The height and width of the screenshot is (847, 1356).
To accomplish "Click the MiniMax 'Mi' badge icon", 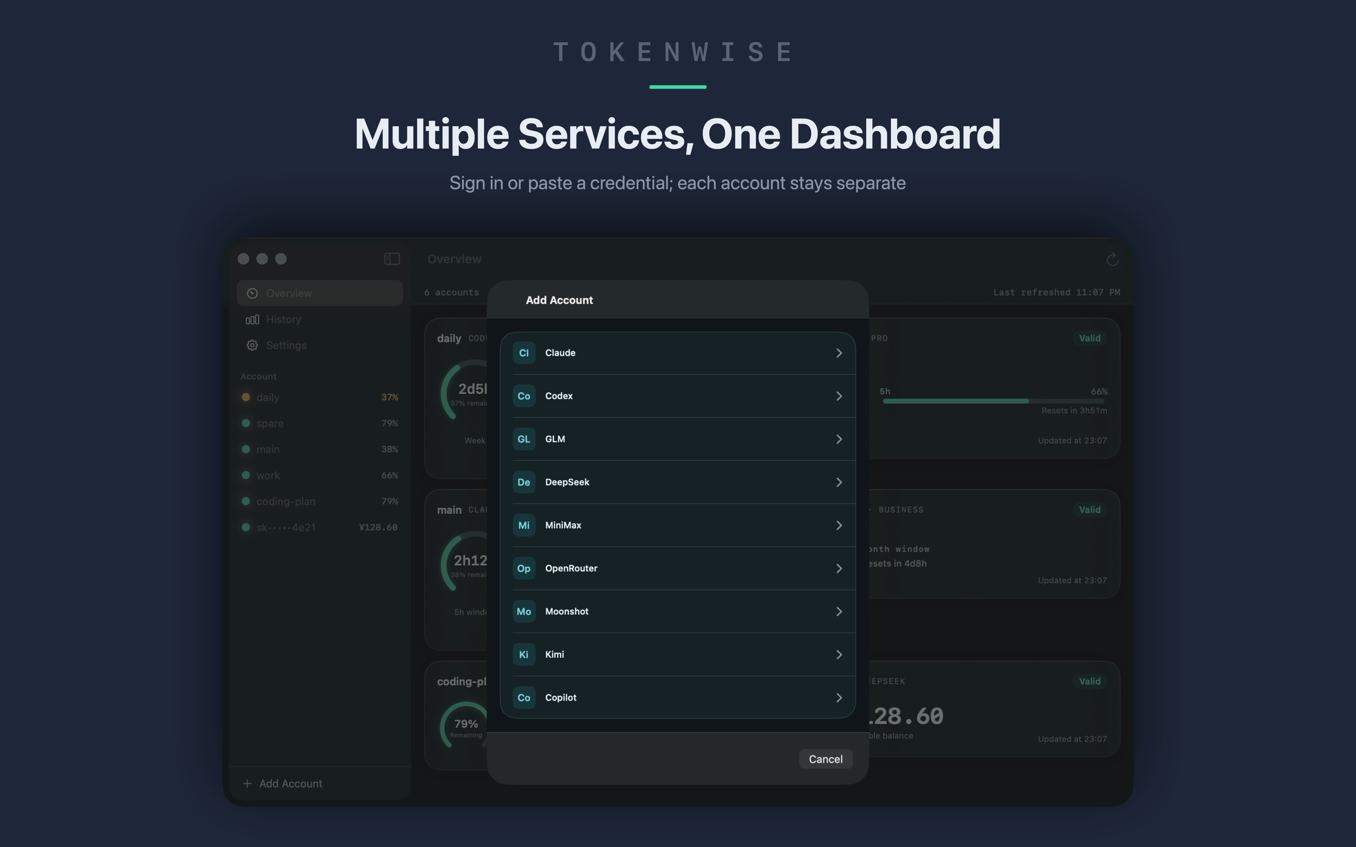I will (524, 526).
